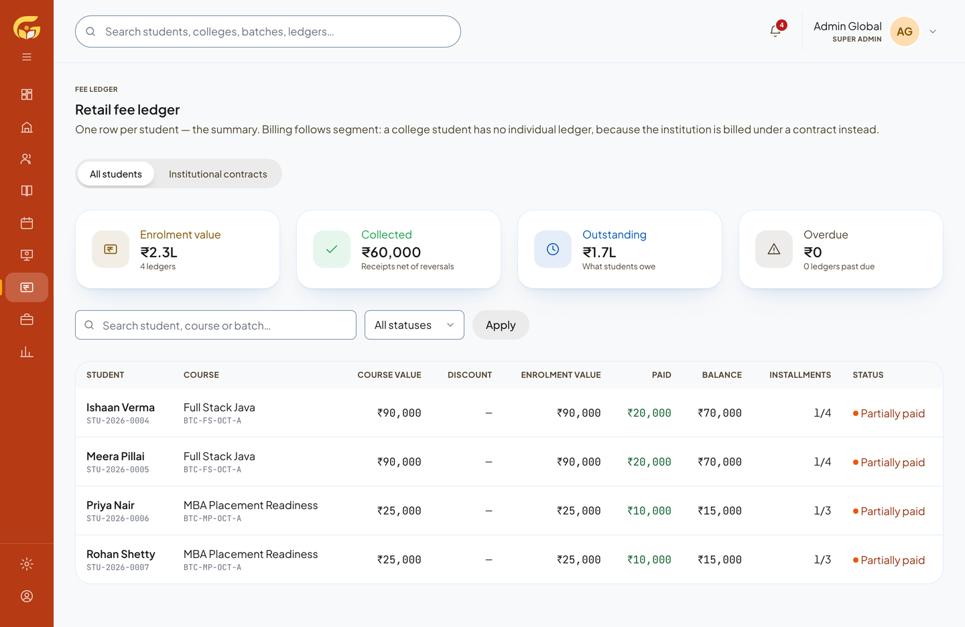Open Priya Nair's ledger row
The width and height of the screenshot is (965, 627).
(x=509, y=511)
